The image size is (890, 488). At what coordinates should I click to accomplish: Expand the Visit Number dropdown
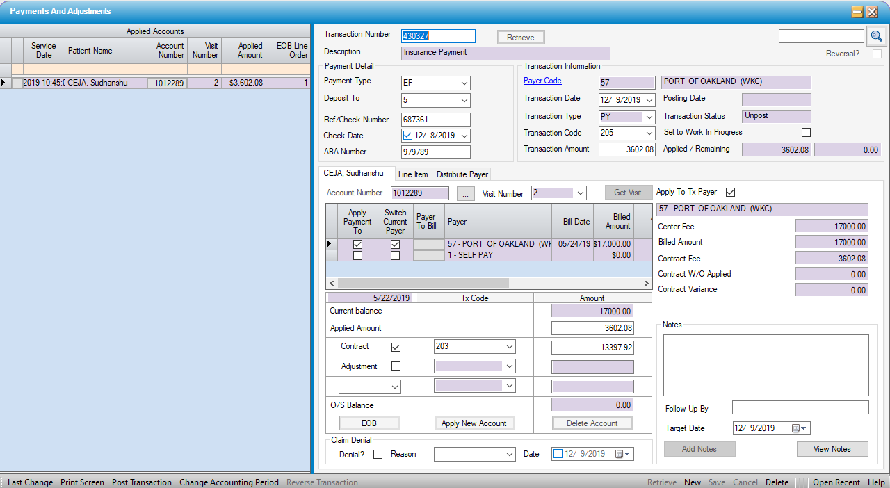(x=580, y=193)
